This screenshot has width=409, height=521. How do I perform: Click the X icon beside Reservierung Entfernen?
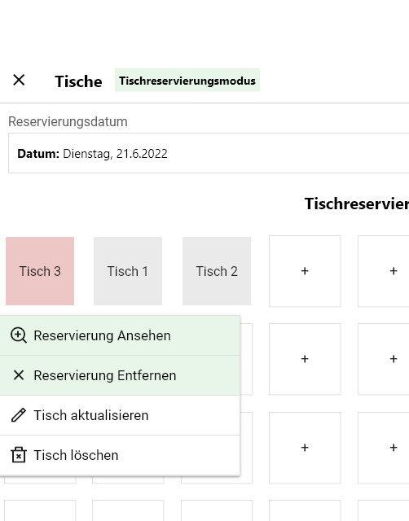(x=19, y=375)
